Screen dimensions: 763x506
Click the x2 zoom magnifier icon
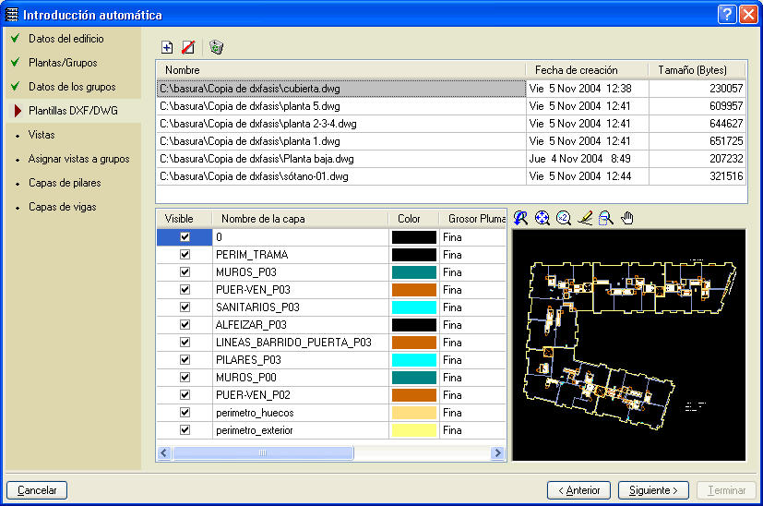(564, 218)
